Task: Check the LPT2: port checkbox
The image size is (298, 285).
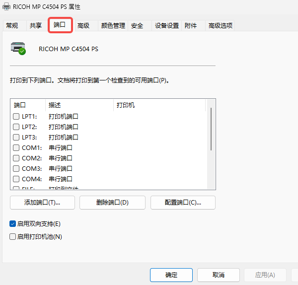Action: (16, 127)
